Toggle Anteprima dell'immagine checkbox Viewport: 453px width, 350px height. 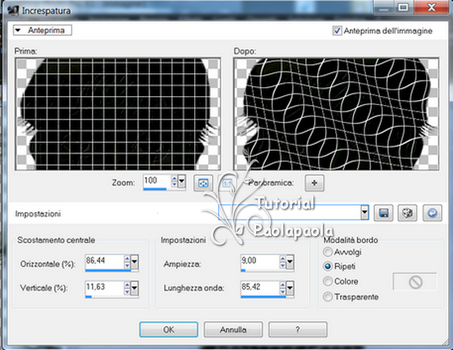tap(337, 30)
